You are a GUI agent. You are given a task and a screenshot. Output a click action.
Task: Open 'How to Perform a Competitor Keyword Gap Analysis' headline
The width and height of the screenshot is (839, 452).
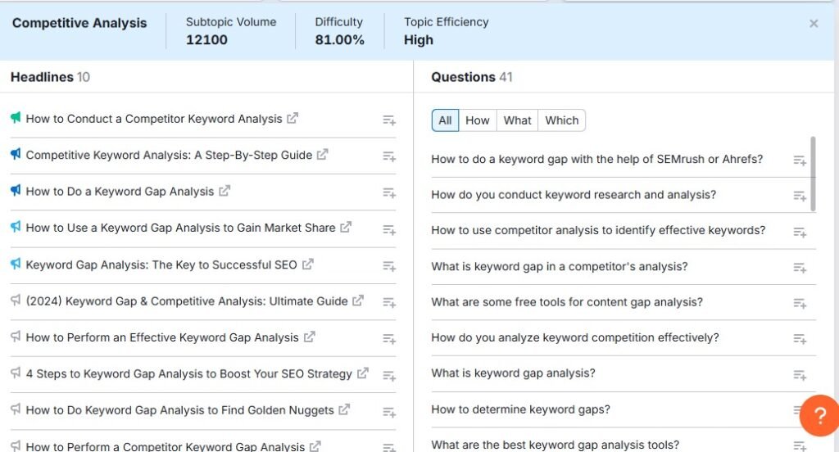[166, 446]
